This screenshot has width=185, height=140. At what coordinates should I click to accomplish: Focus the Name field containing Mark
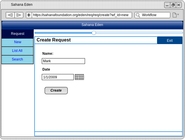click(63, 61)
